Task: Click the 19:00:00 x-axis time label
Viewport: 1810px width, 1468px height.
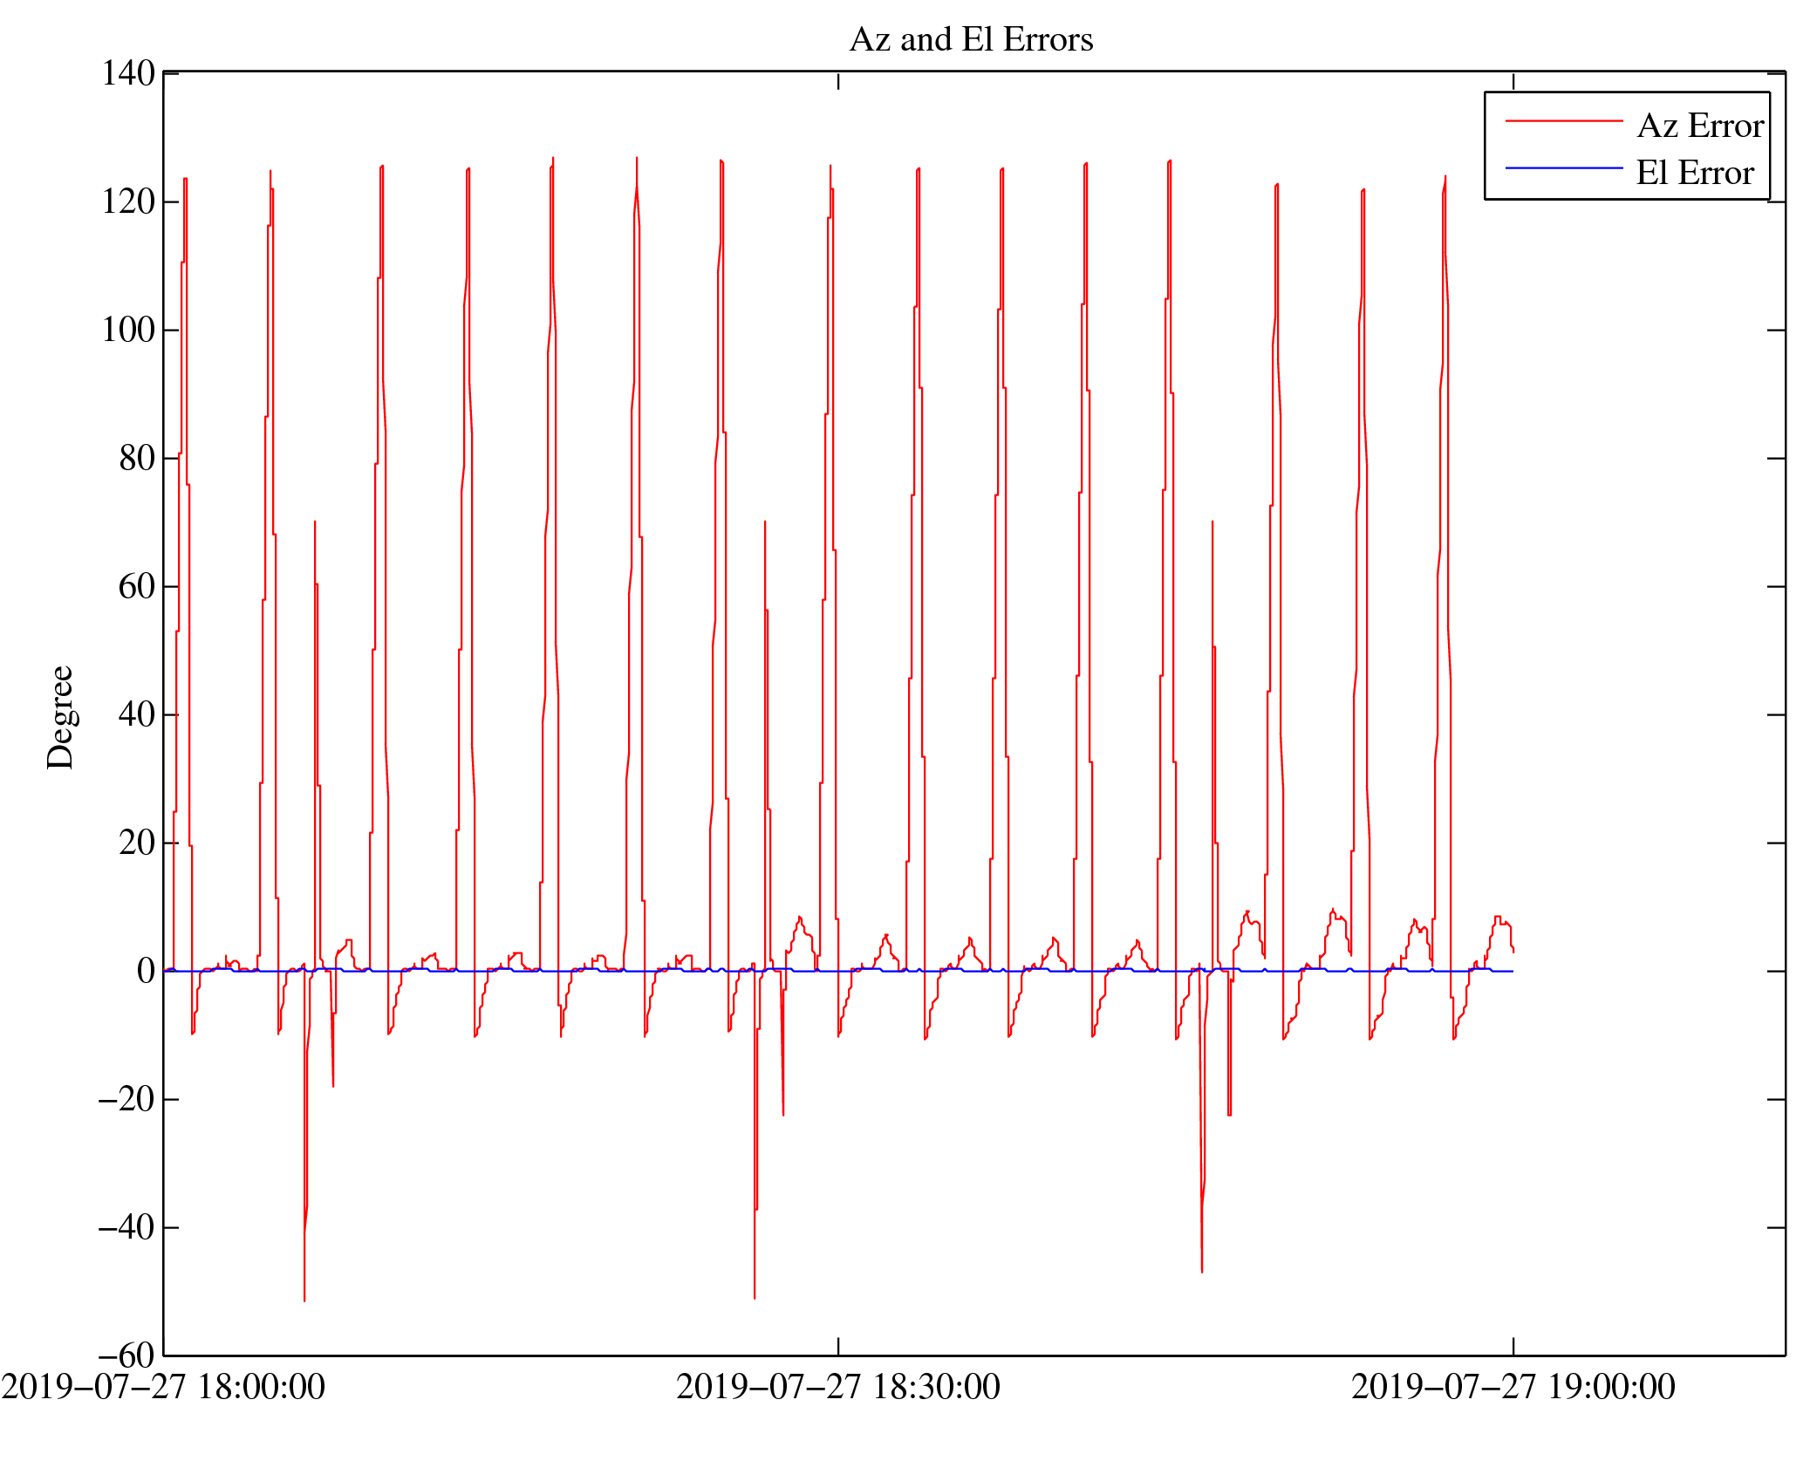Action: [1513, 1387]
